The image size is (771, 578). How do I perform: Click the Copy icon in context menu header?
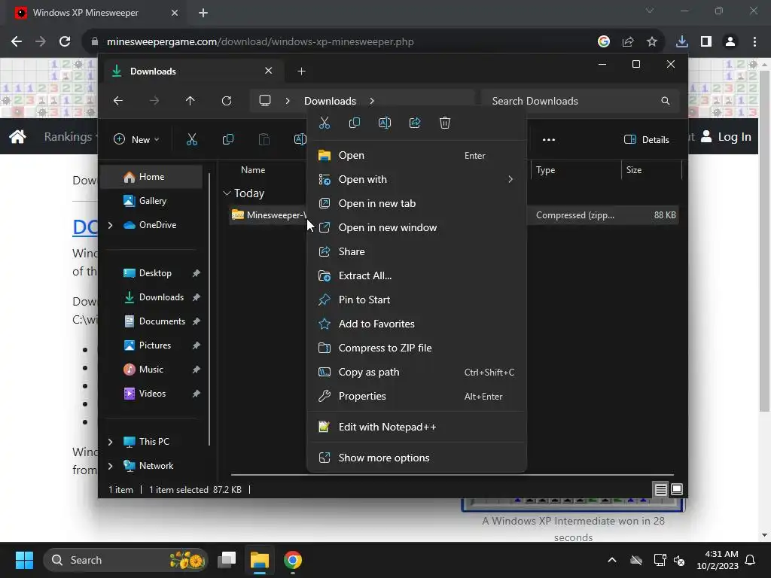click(354, 123)
